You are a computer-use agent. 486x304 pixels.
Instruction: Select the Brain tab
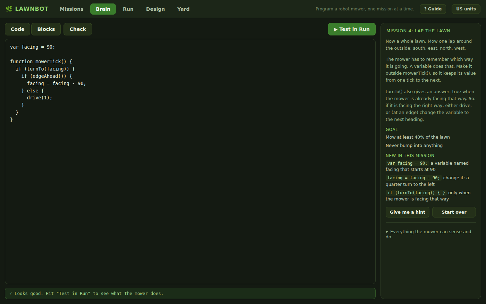(x=103, y=9)
